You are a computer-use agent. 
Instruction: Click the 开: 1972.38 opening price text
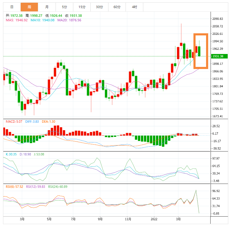click(14, 16)
